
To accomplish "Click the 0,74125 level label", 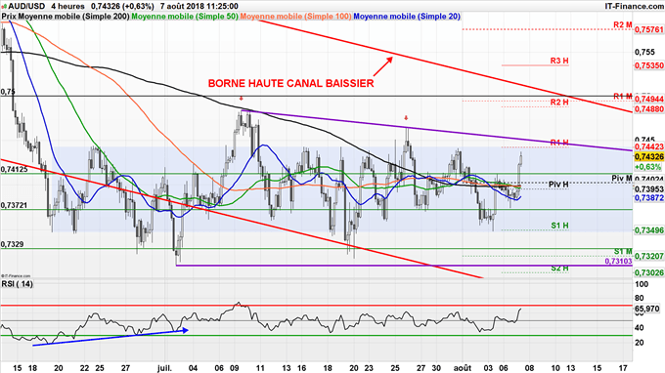I will click(x=14, y=169).
